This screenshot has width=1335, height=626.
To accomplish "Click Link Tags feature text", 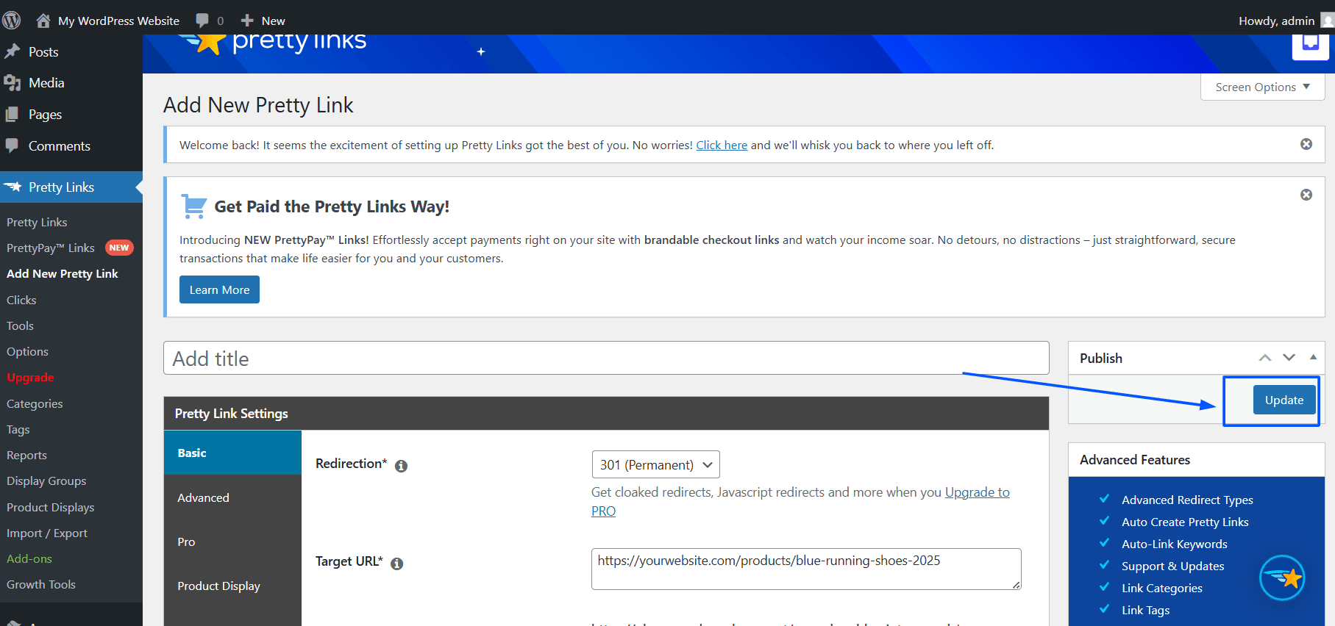I will pyautogui.click(x=1145, y=610).
